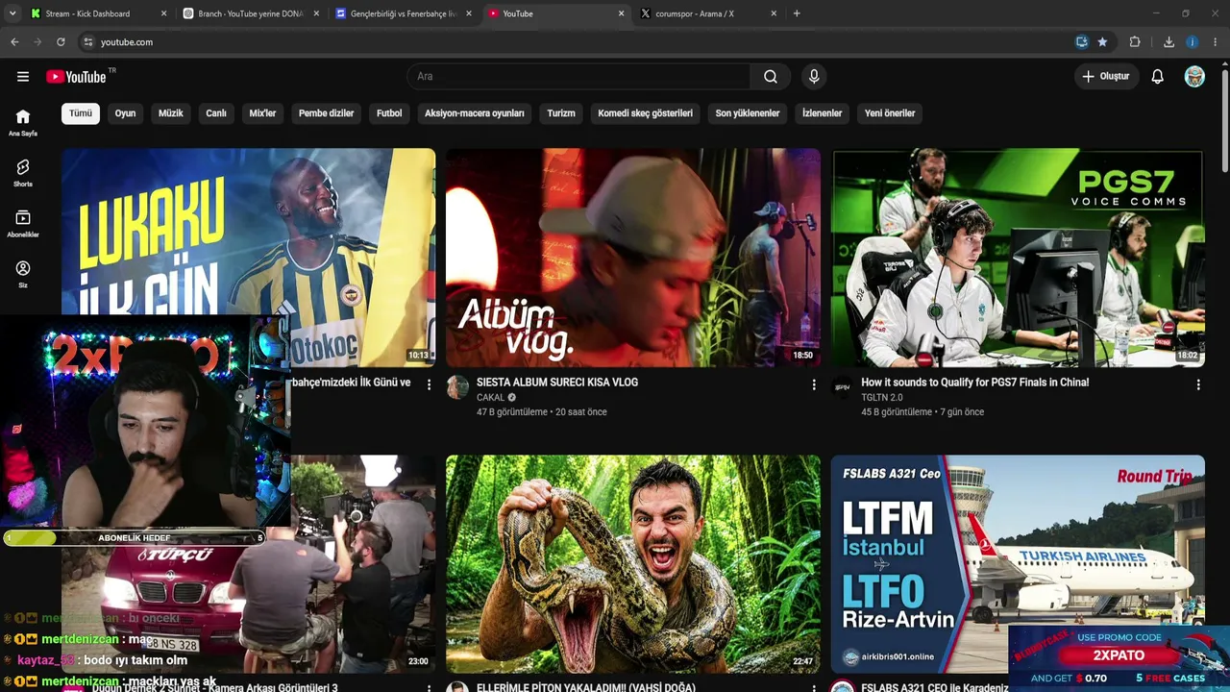The width and height of the screenshot is (1230, 692).
Task: Click the magnifier search button
Action: point(771,77)
